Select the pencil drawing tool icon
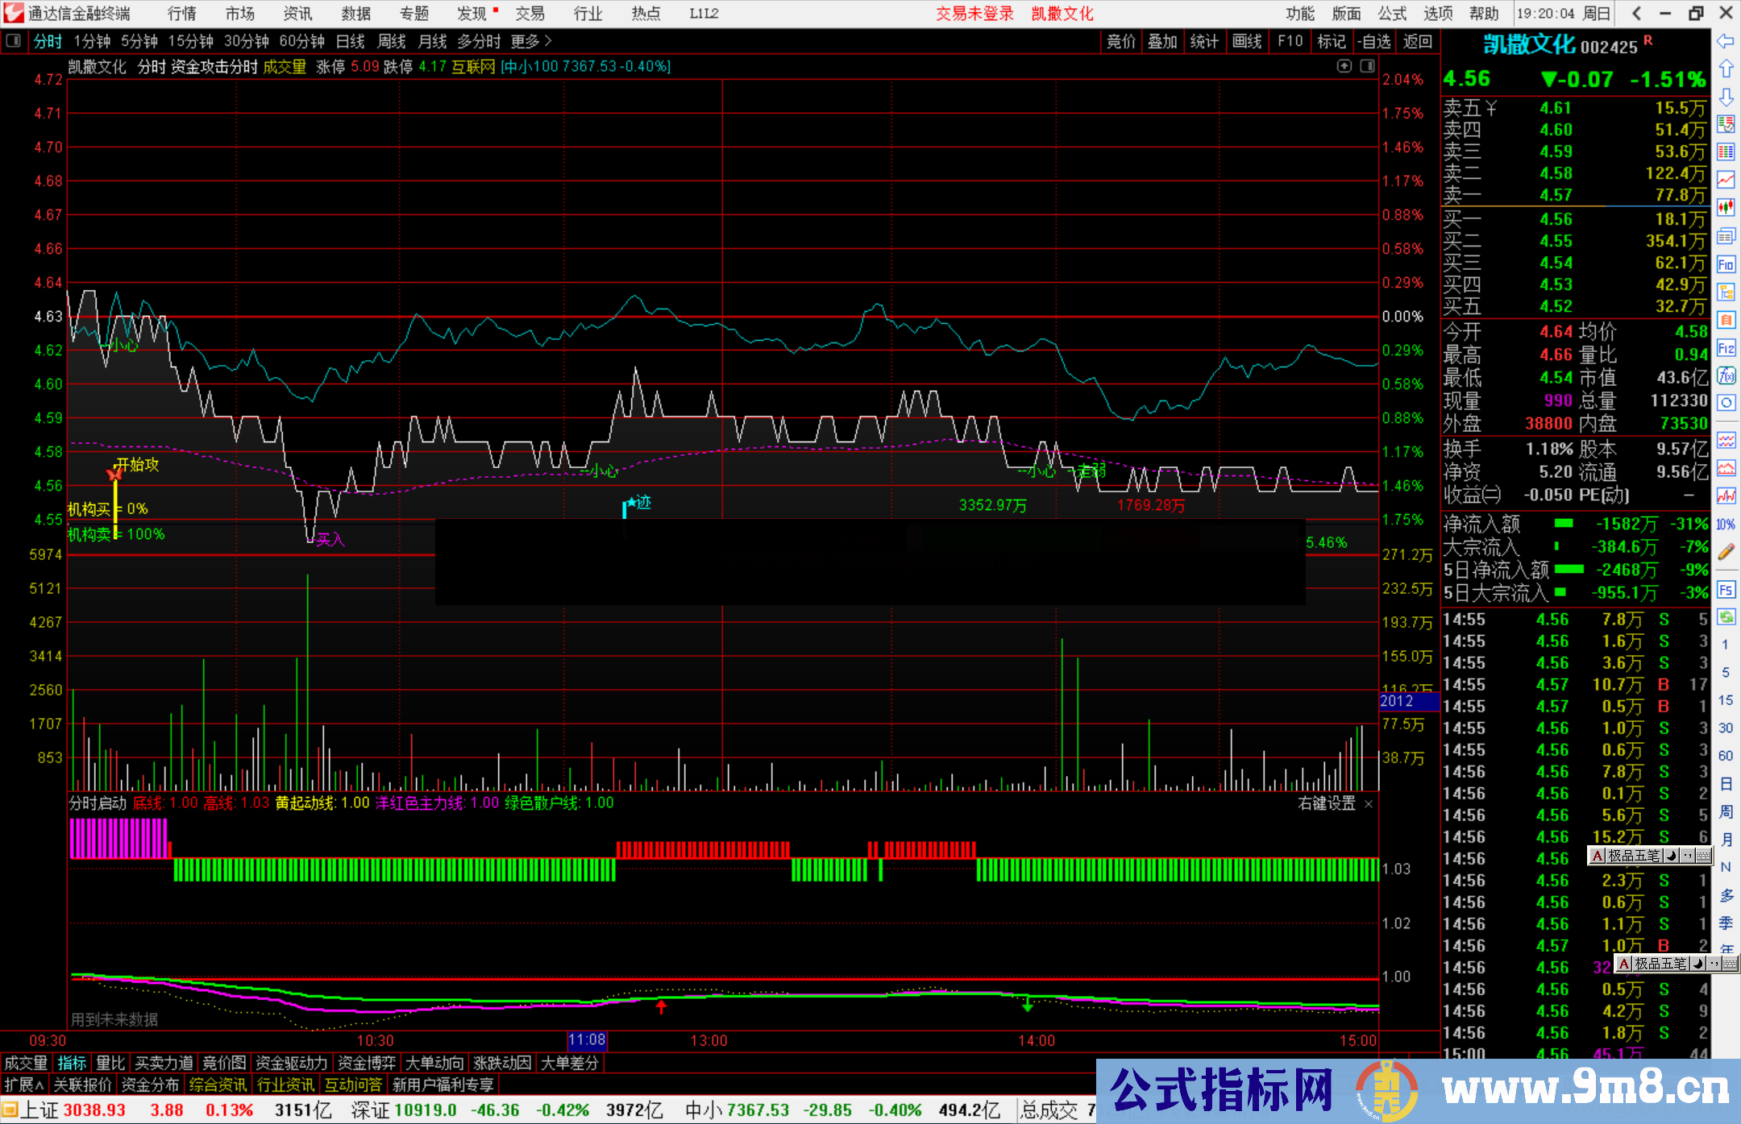 [1726, 552]
